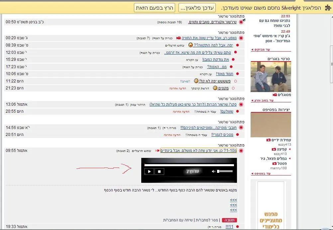Click the red bullet before שירשור אקורדים thread
The image size is (333, 230).
tap(241, 22)
